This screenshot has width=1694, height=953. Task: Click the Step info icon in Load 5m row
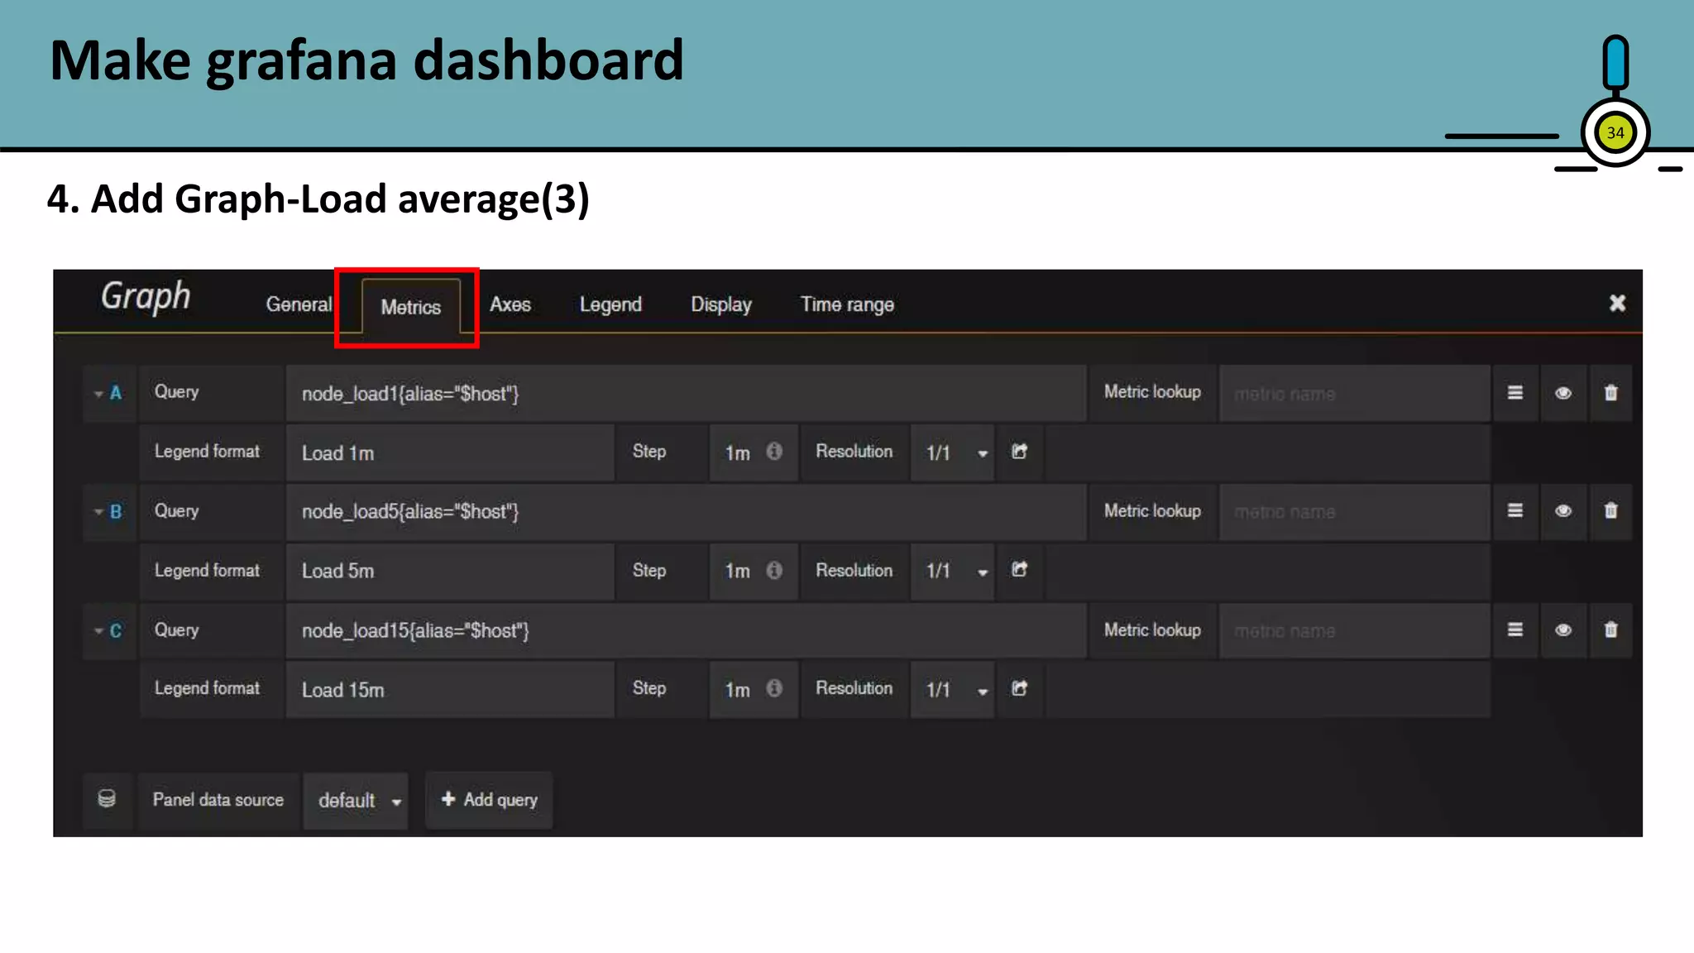(x=774, y=570)
